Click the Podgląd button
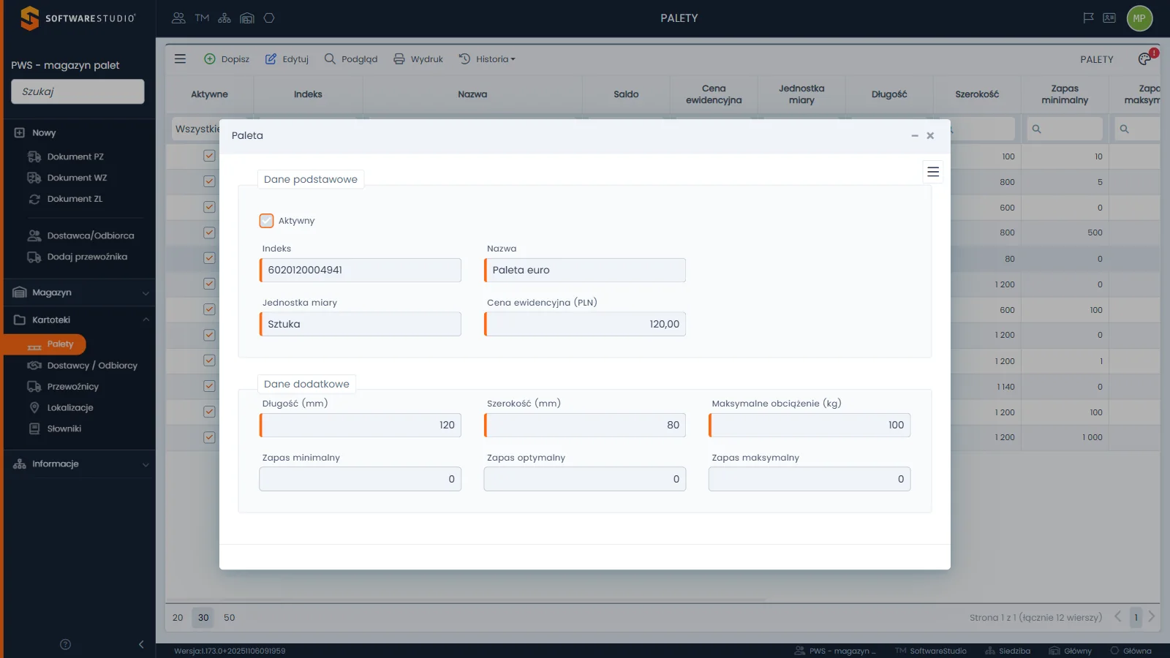Screen dimensions: 1170x658 coord(351,59)
